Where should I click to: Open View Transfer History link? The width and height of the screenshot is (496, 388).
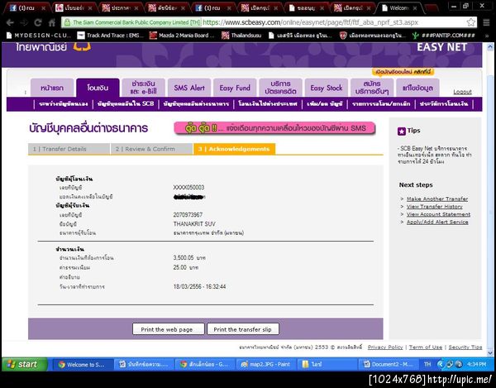click(434, 206)
